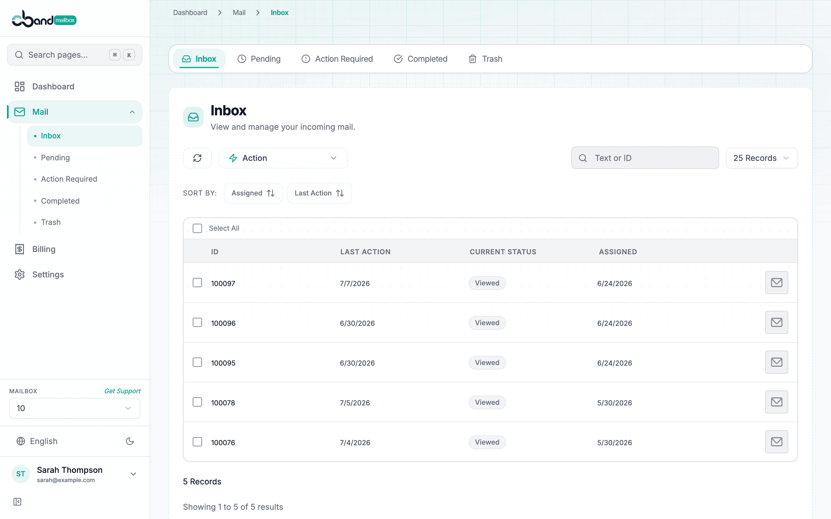The width and height of the screenshot is (831, 519).
Task: Switch to the Inbox tab
Action: [199, 59]
